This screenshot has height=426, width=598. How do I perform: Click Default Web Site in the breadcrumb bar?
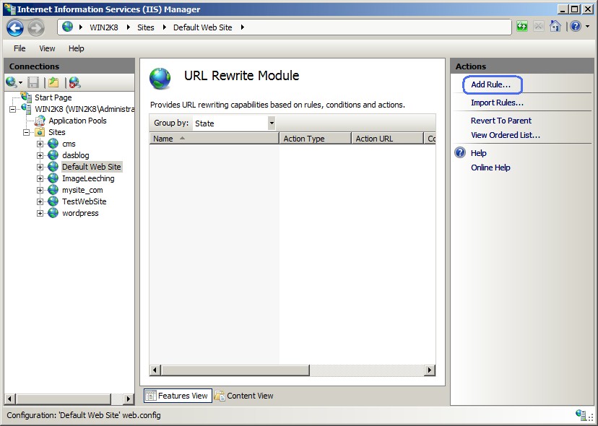[x=202, y=27]
